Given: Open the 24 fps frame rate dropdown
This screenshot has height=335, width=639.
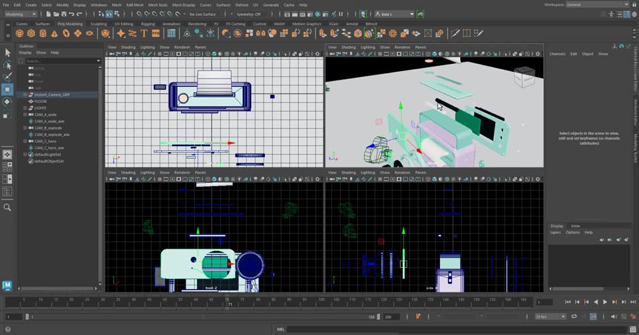Looking at the screenshot, I should click(x=550, y=316).
